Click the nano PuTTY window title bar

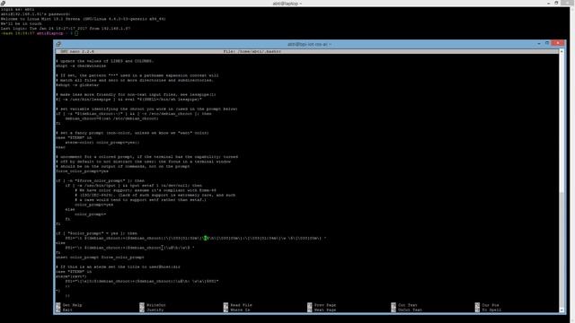pyautogui.click(x=309, y=44)
